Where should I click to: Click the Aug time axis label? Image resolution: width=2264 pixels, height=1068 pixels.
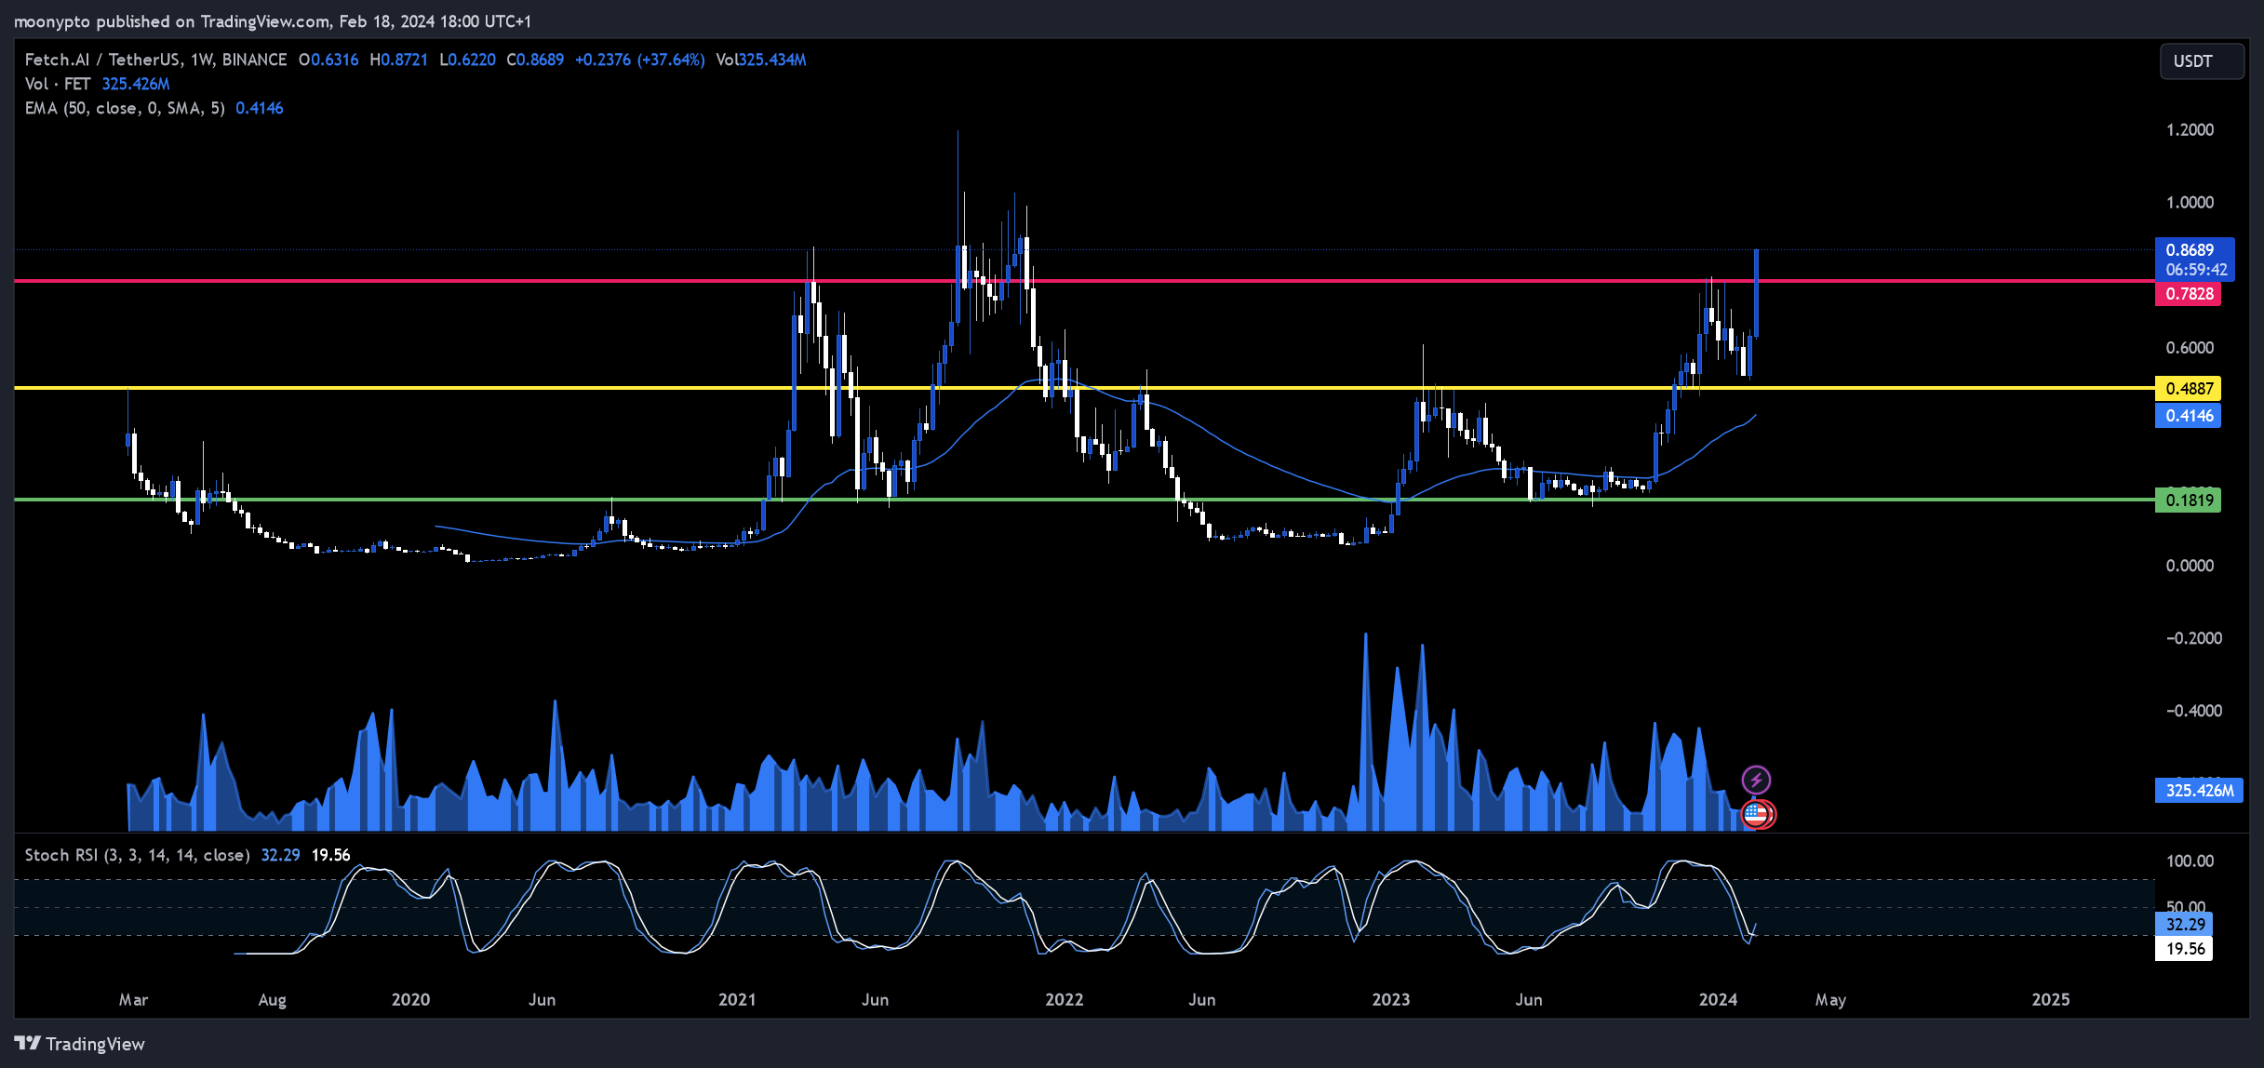click(272, 1000)
